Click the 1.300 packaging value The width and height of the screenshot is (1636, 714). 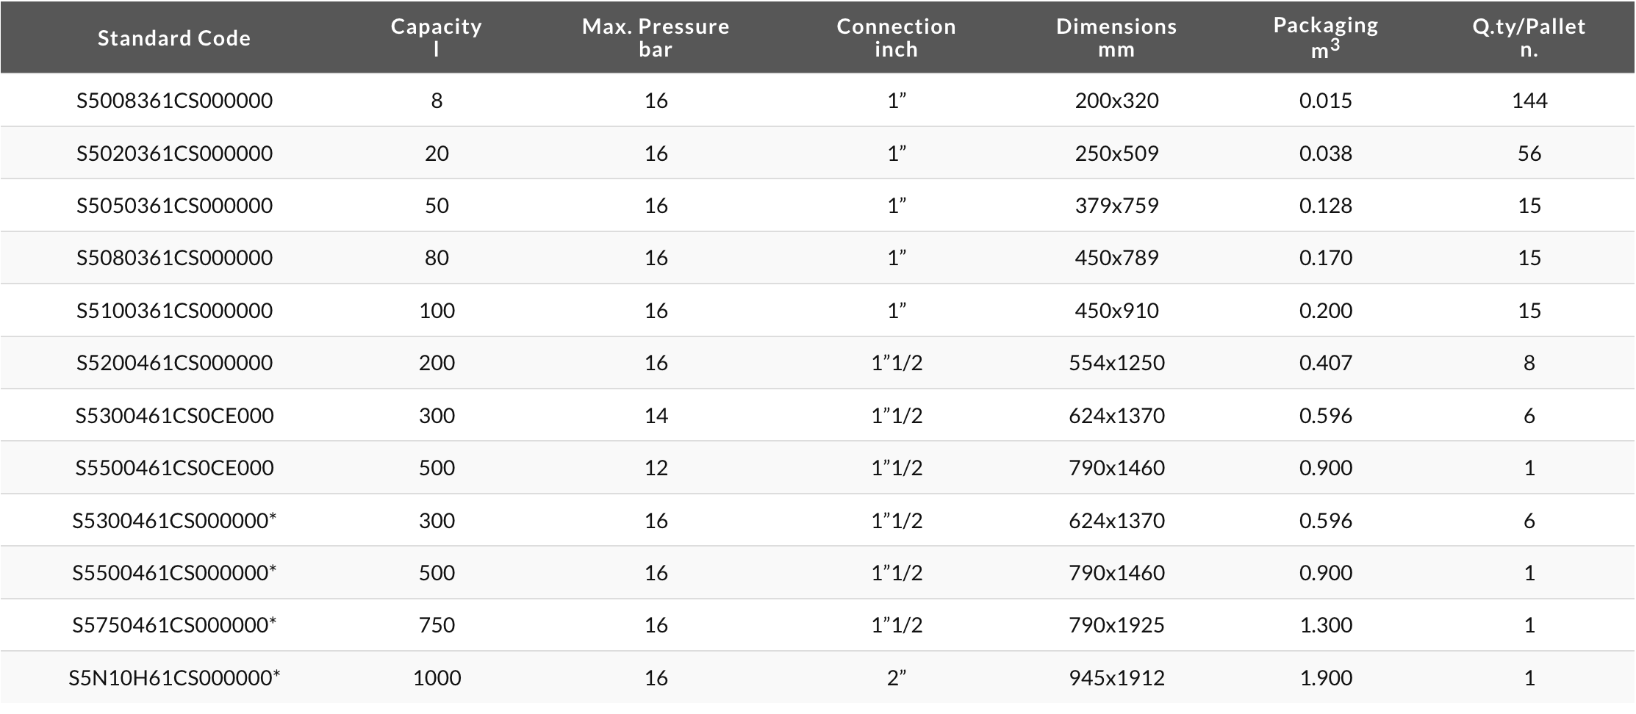(x=1326, y=625)
